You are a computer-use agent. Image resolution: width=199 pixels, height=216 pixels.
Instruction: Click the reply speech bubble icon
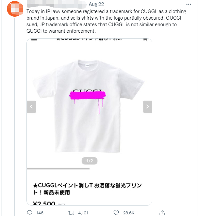[30, 213]
